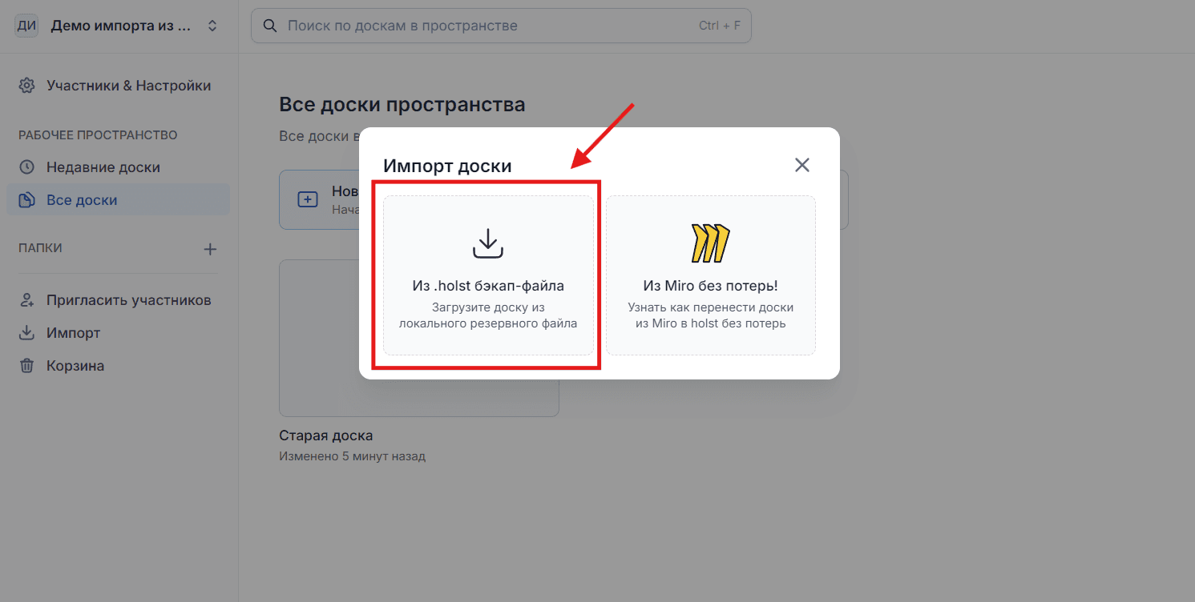This screenshot has width=1195, height=602.
Task: Click the search magnifier icon
Action: tap(271, 26)
